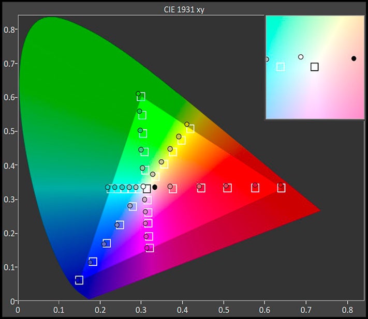The image size is (368, 319).
Task: Click the 0.7 label on the horizontal axis
Action: pos(306,310)
